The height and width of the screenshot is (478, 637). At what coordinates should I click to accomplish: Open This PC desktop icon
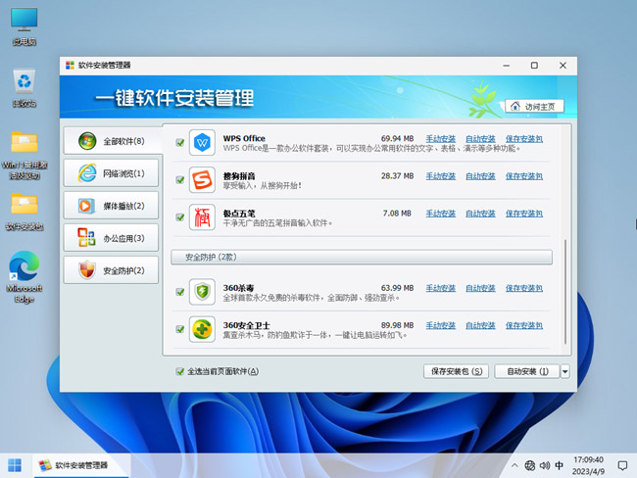click(x=24, y=26)
